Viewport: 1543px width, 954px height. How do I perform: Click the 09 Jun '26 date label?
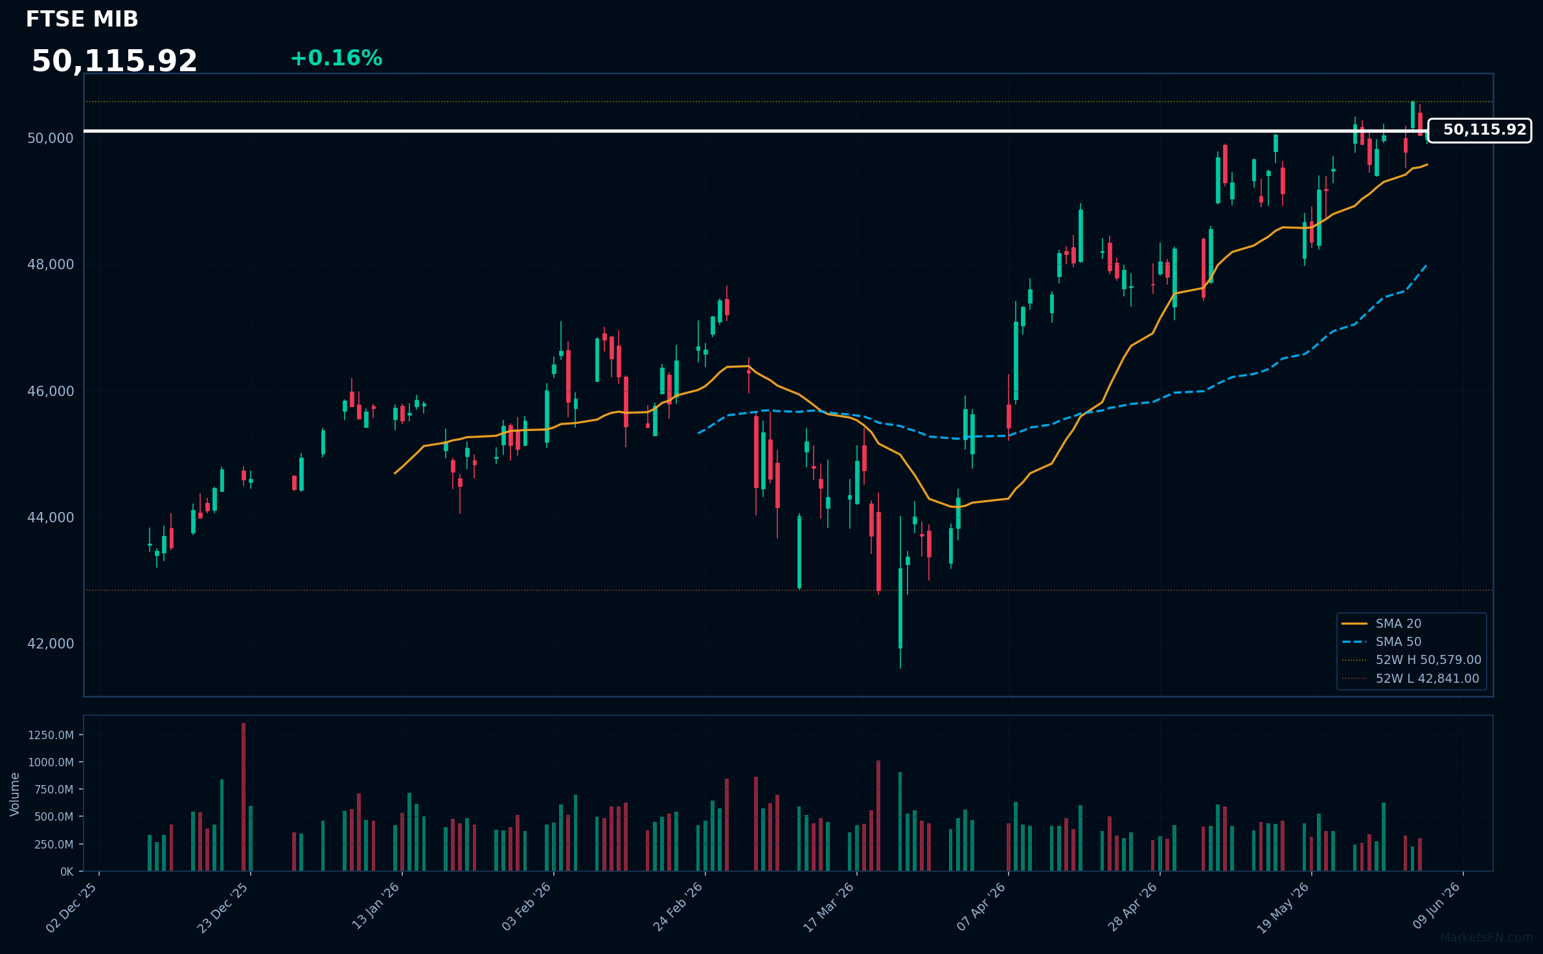1436,907
